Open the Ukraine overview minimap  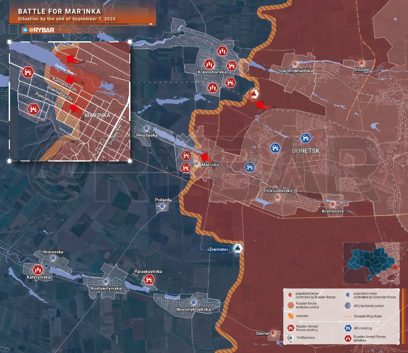(x=371, y=263)
